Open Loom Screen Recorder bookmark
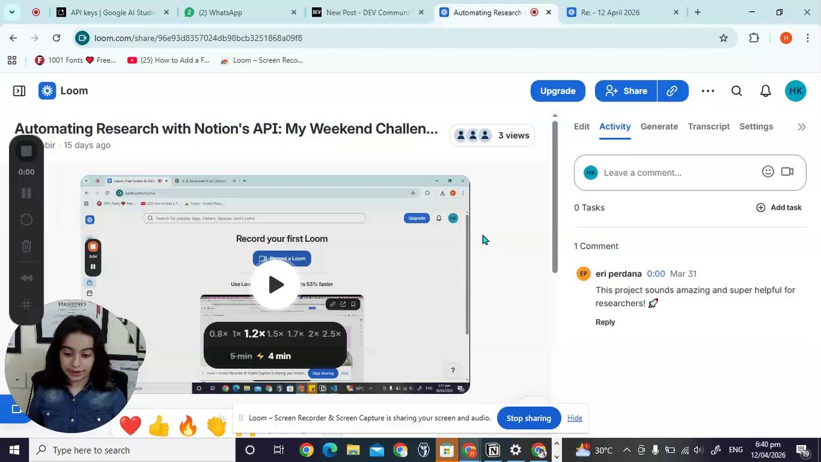The height and width of the screenshot is (462, 821). pyautogui.click(x=262, y=60)
